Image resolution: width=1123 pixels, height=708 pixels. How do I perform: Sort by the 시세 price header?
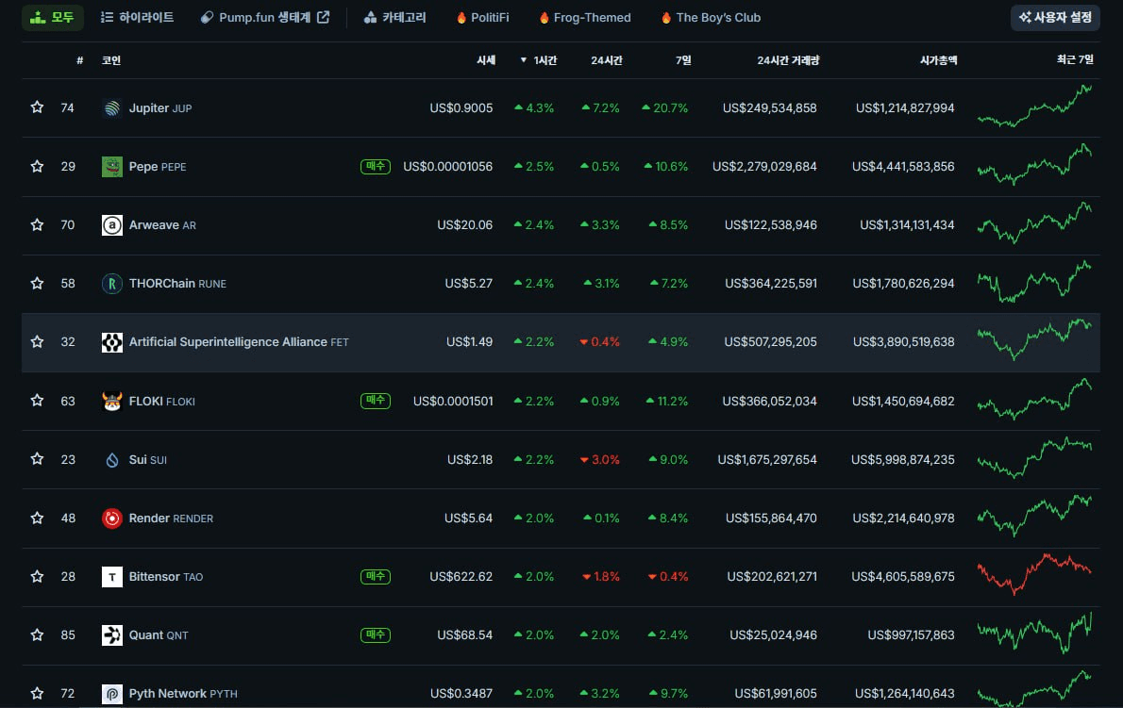point(486,60)
